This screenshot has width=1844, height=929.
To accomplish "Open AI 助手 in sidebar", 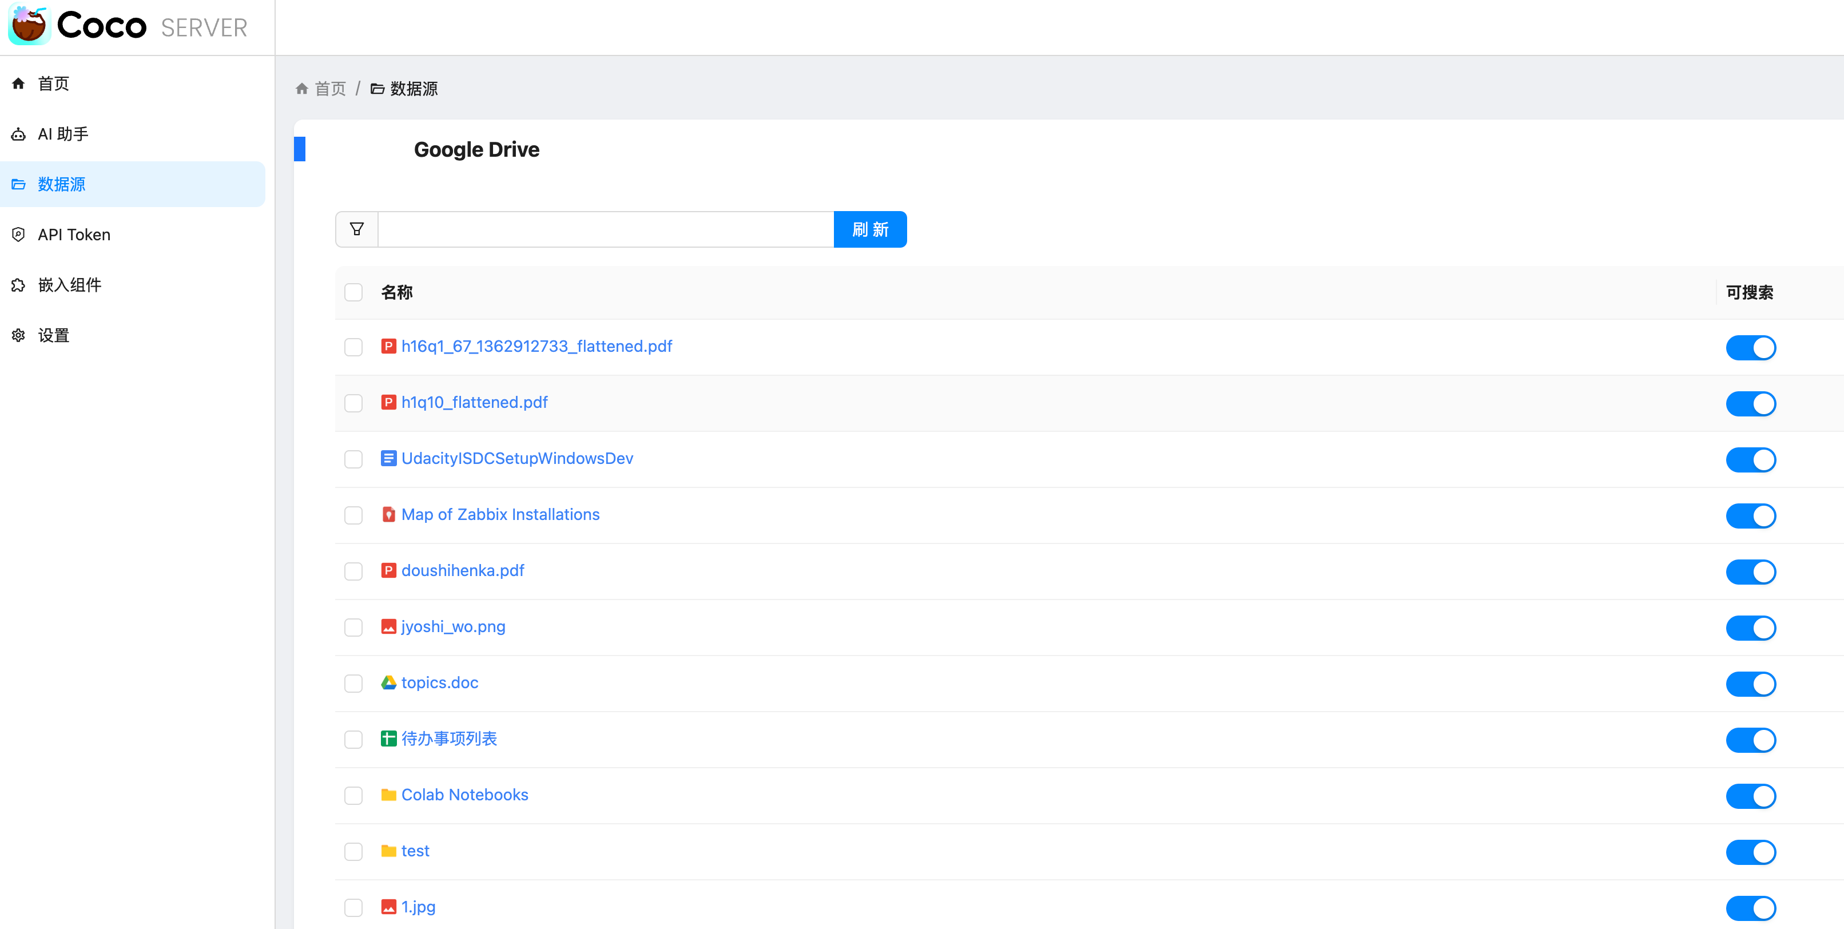I will click(63, 134).
